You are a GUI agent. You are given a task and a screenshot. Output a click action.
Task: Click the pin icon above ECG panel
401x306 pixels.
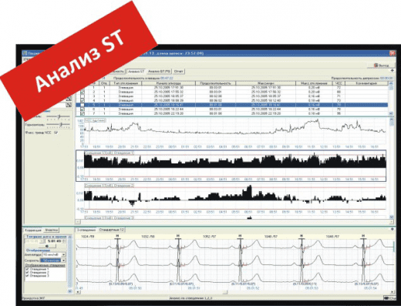coord(393,229)
